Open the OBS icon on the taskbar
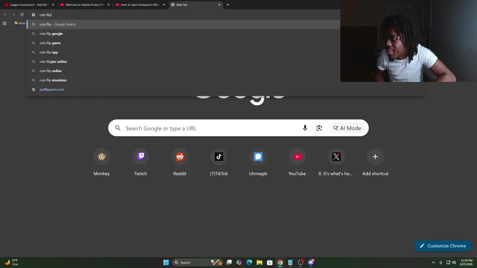 (300, 262)
